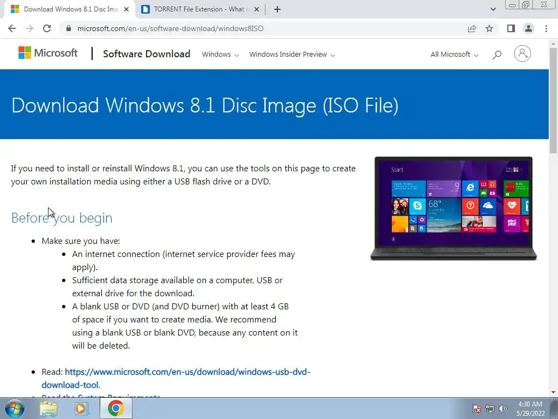Open Chrome side panel icon

511,28
